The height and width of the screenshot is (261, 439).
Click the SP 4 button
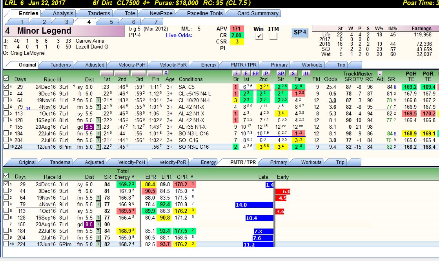click(x=300, y=32)
